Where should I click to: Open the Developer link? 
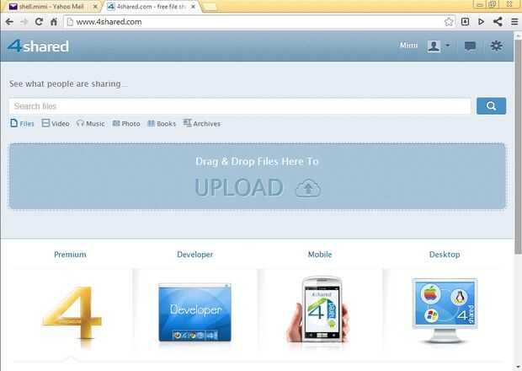(194, 255)
